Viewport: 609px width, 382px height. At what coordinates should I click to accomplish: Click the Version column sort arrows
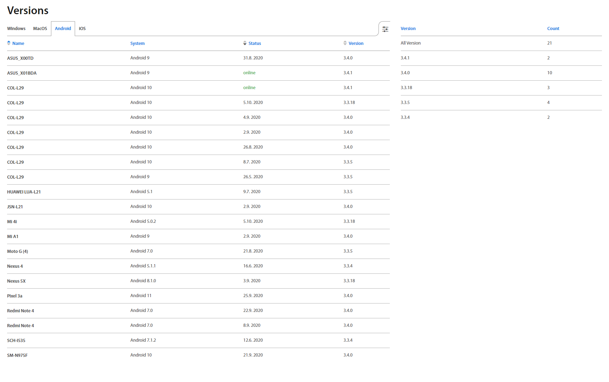[345, 43]
